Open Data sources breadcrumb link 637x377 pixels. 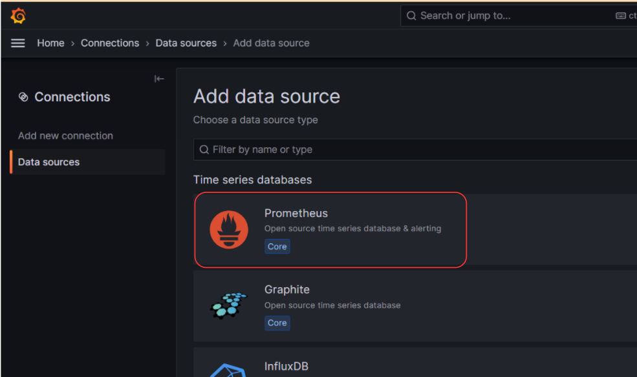point(186,43)
